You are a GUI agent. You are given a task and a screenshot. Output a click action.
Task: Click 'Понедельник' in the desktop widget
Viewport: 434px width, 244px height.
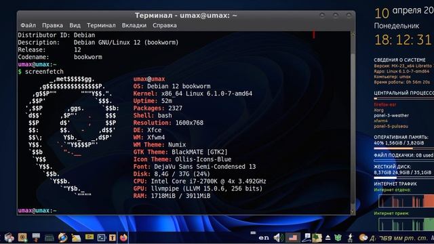click(x=396, y=26)
